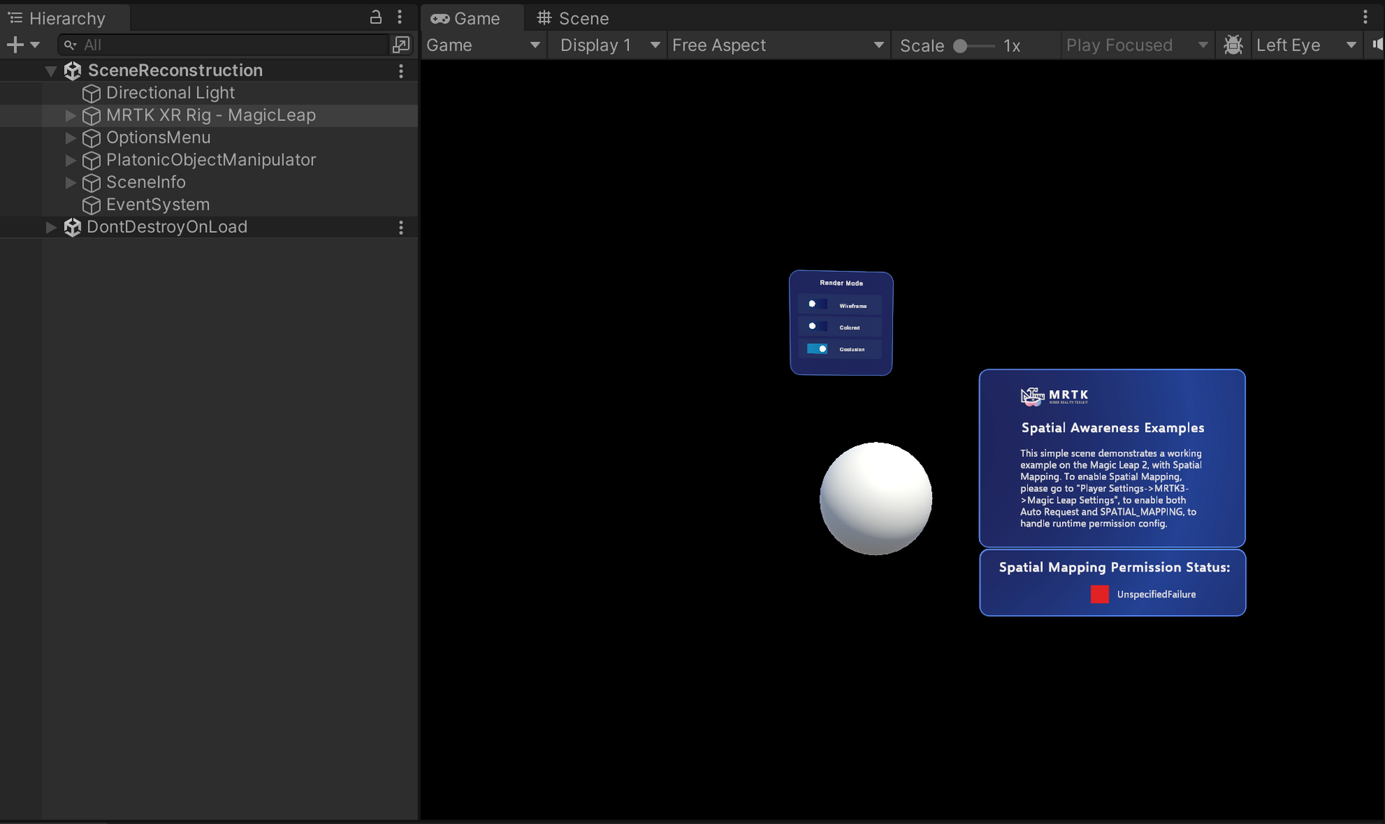Screen dimensions: 1385x824
Task: Click the bug debug icon in Game toolbar
Action: point(1234,45)
